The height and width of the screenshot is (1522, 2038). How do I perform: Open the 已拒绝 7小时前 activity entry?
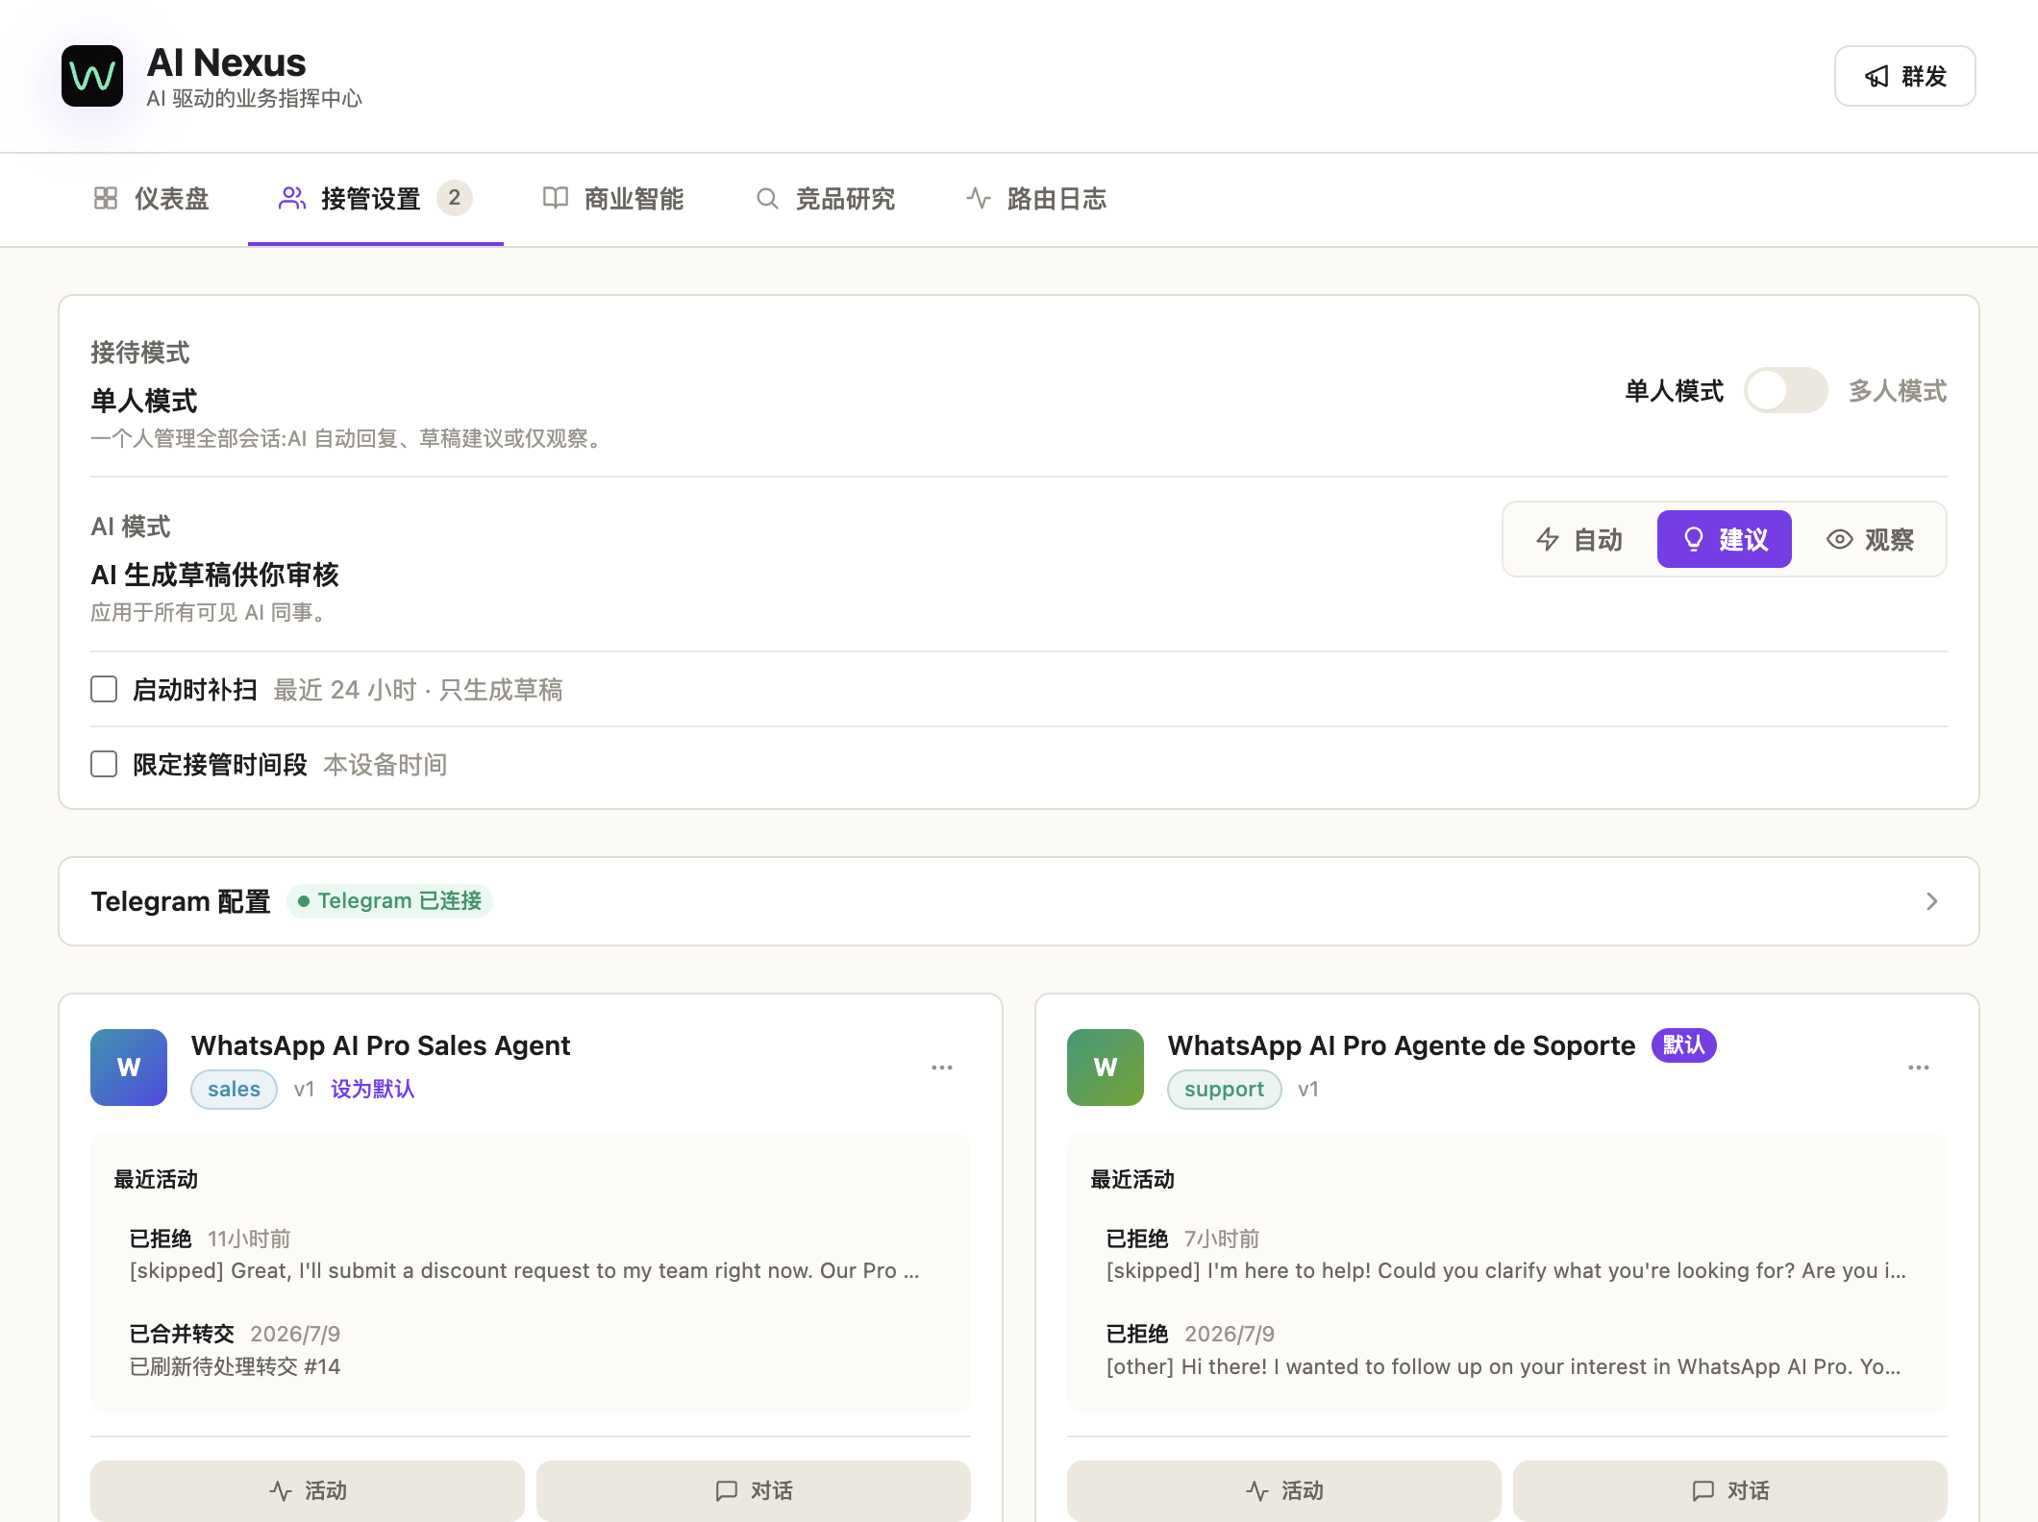tap(1506, 1254)
